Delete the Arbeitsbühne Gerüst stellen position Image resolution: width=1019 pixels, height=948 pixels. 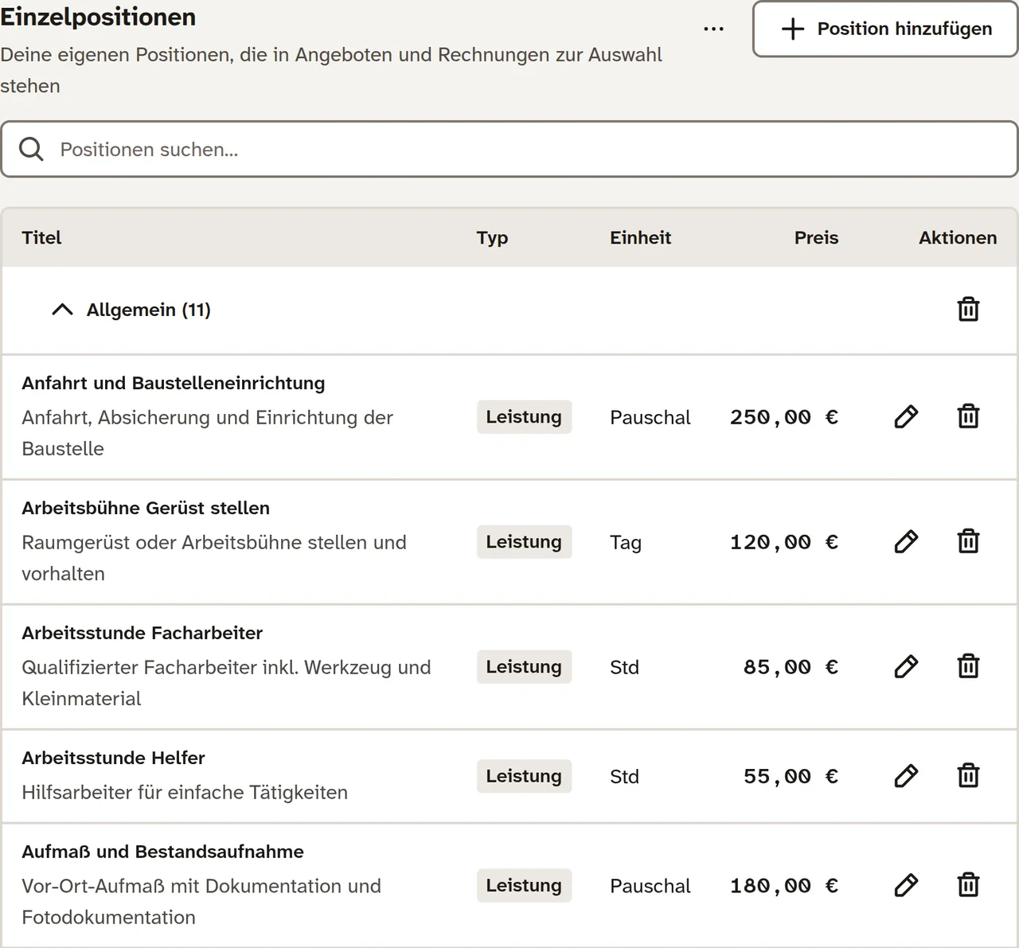pos(968,542)
